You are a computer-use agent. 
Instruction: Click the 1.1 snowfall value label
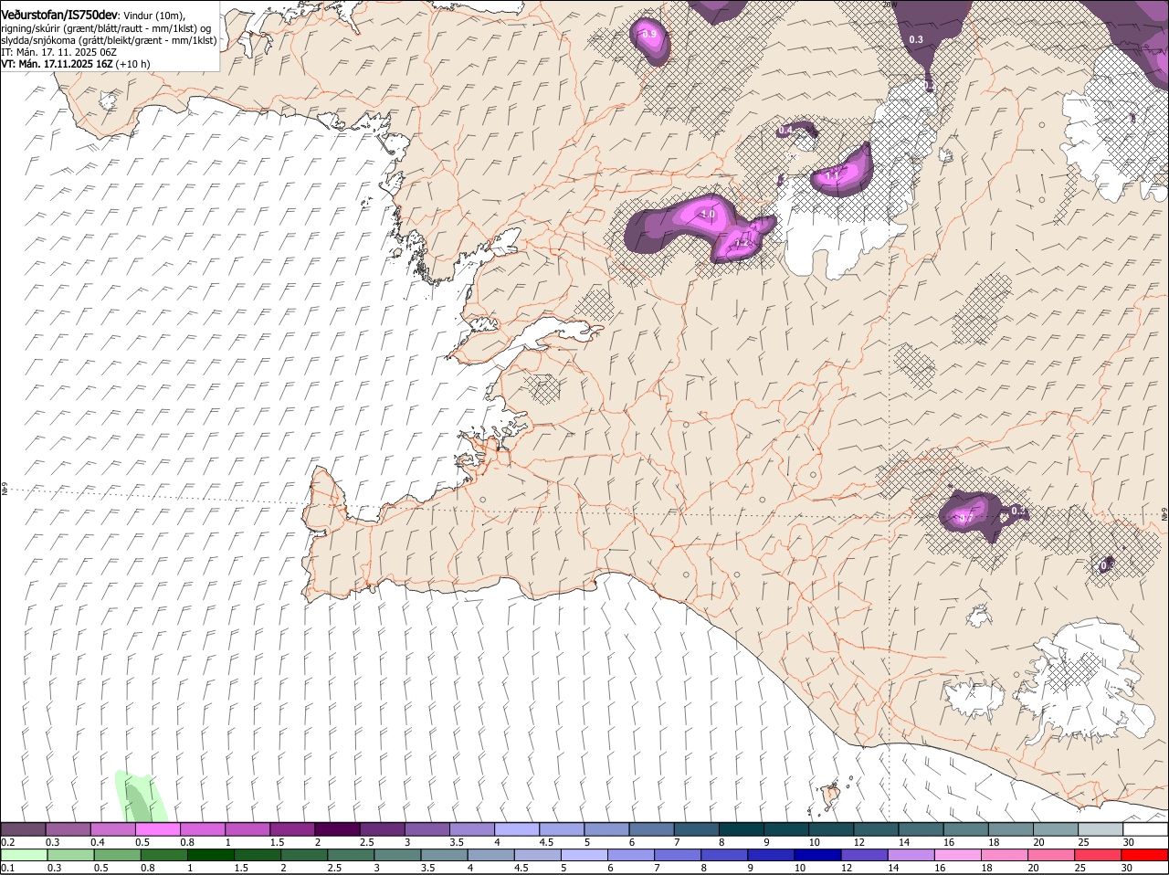[832, 174]
